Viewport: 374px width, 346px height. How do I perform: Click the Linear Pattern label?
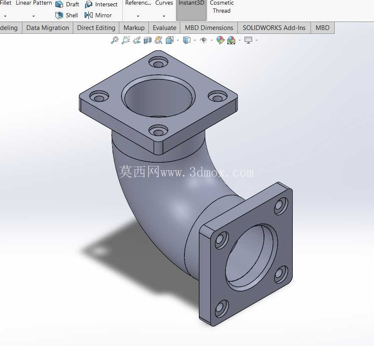(x=33, y=3)
